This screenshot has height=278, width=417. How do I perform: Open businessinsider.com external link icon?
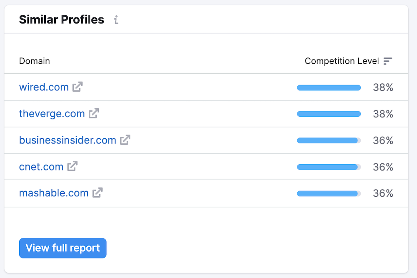point(125,140)
